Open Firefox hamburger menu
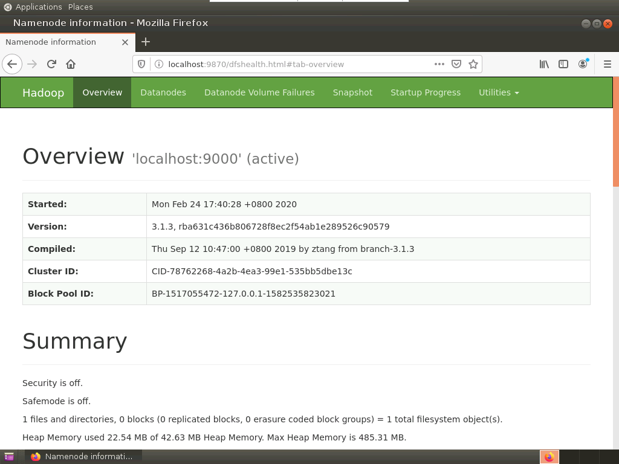 [608, 64]
